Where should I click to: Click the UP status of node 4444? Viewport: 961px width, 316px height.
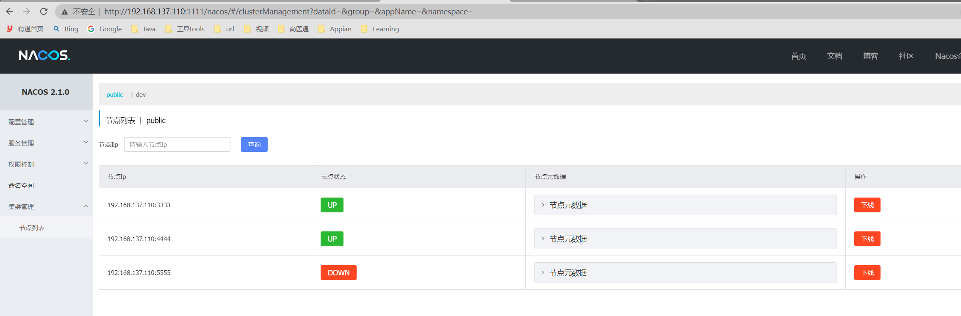[x=332, y=239]
